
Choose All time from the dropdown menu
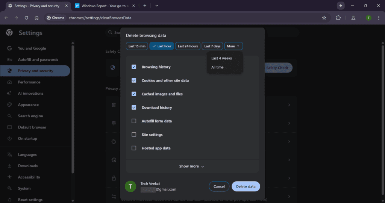[217, 67]
